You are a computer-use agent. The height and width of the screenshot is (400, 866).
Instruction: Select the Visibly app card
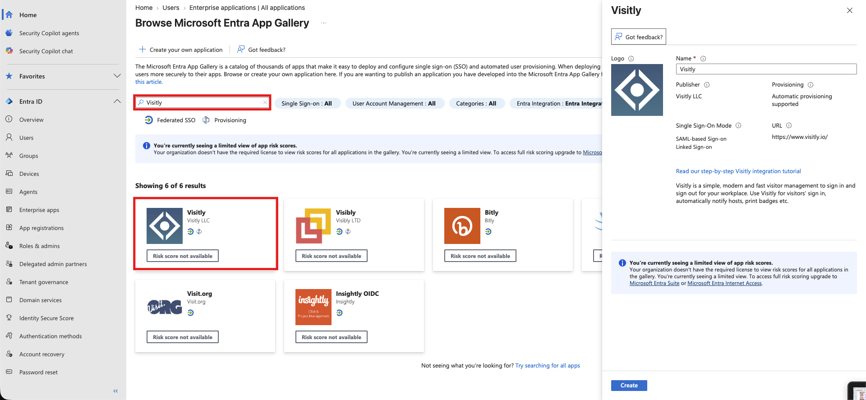point(354,235)
